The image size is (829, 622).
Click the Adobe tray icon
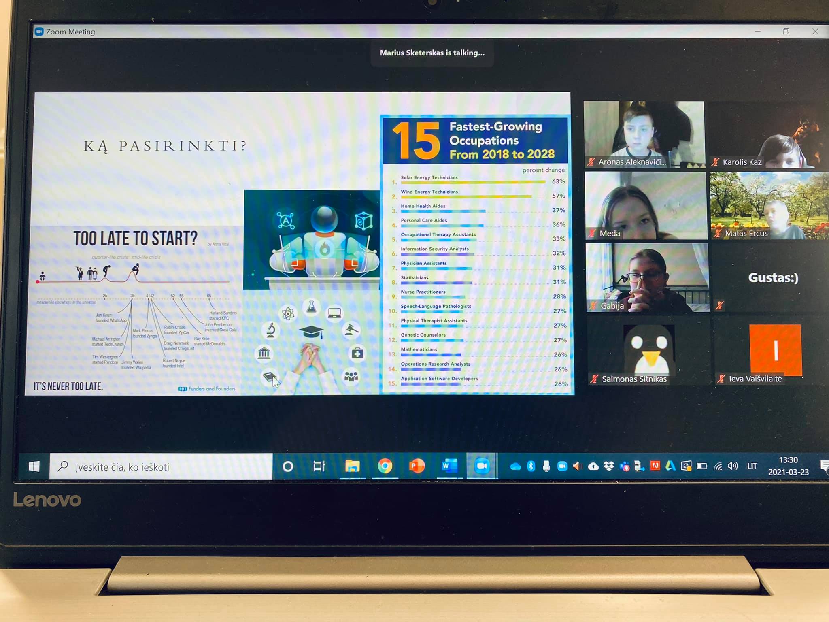tap(655, 466)
